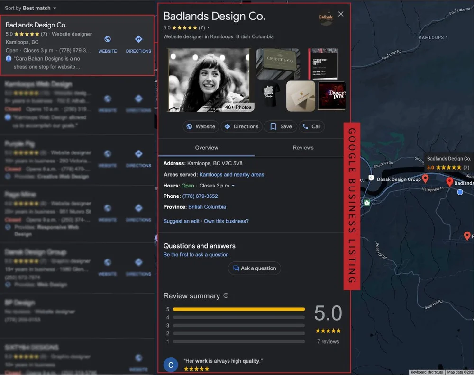Click the Dansk Design Group red map pin
The width and height of the screenshot is (474, 375).
pyautogui.click(x=425, y=179)
